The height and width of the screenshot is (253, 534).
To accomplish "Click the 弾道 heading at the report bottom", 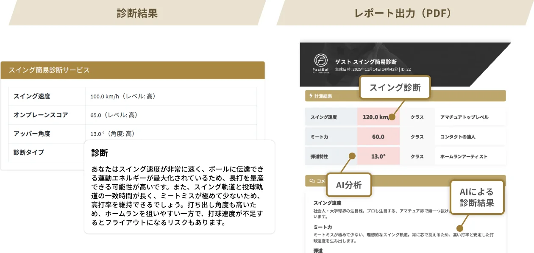I will (x=318, y=250).
